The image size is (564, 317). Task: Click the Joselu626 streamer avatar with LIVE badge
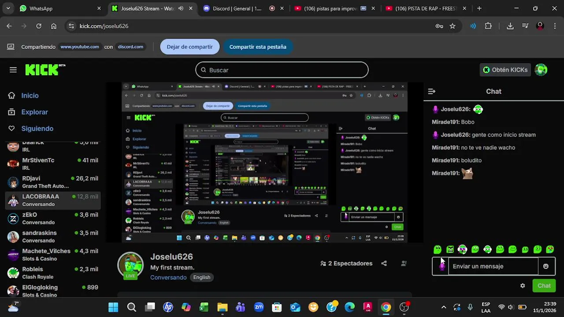(130, 265)
